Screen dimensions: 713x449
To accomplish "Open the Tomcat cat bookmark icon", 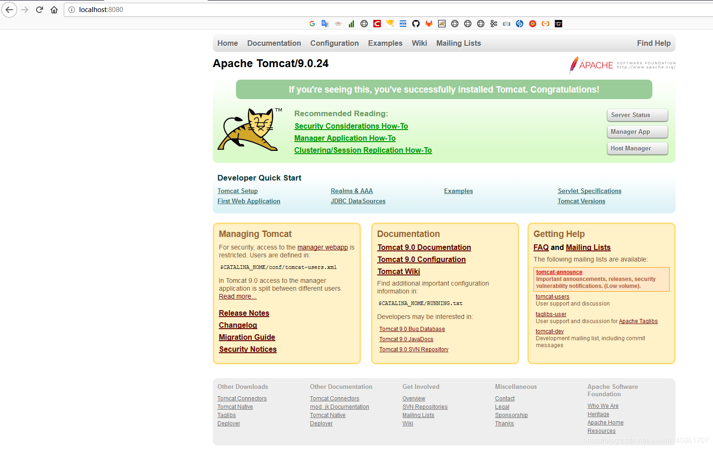I will click(442, 24).
